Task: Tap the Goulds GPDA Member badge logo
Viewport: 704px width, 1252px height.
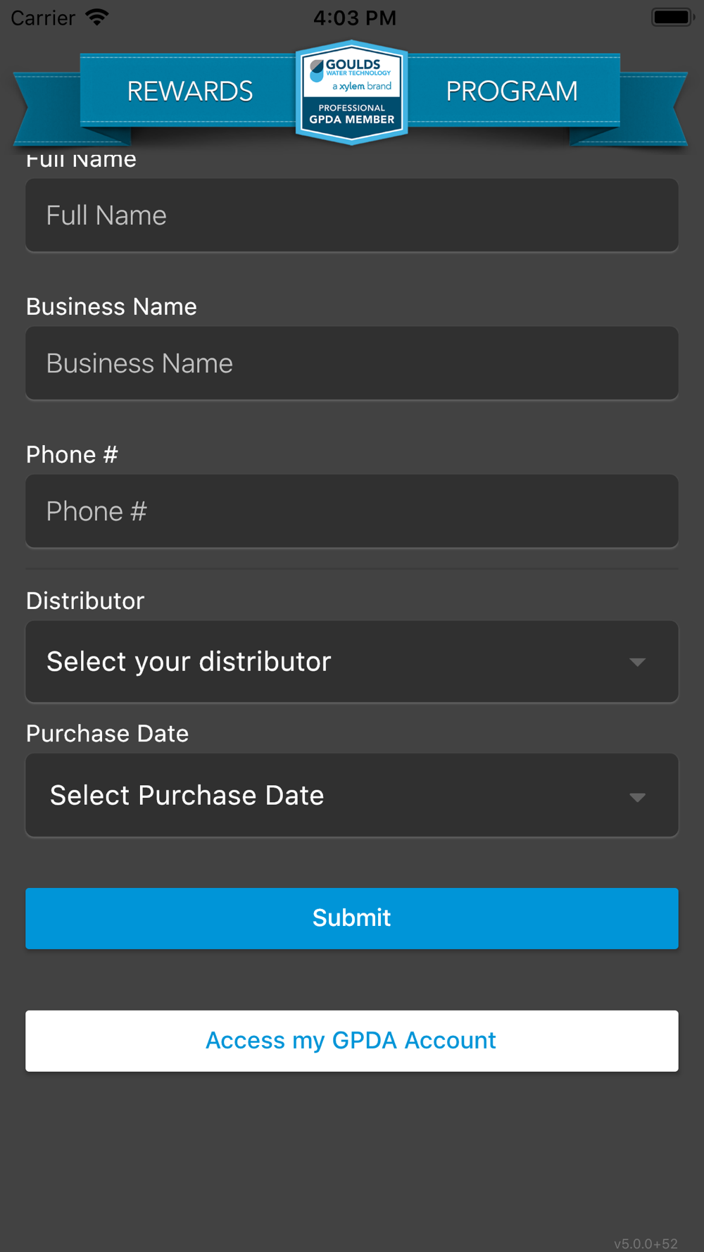Action: click(x=351, y=92)
